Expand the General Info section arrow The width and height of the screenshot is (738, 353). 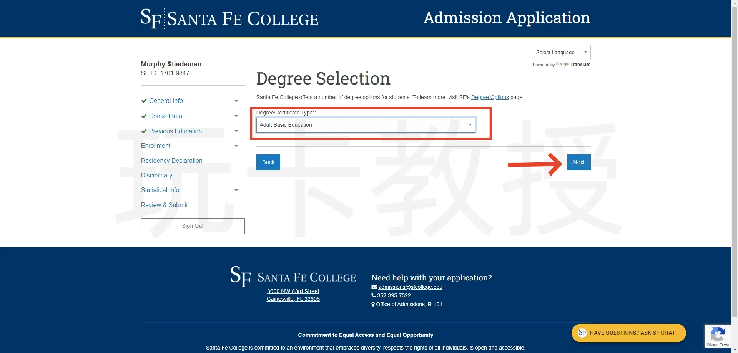pyautogui.click(x=236, y=101)
